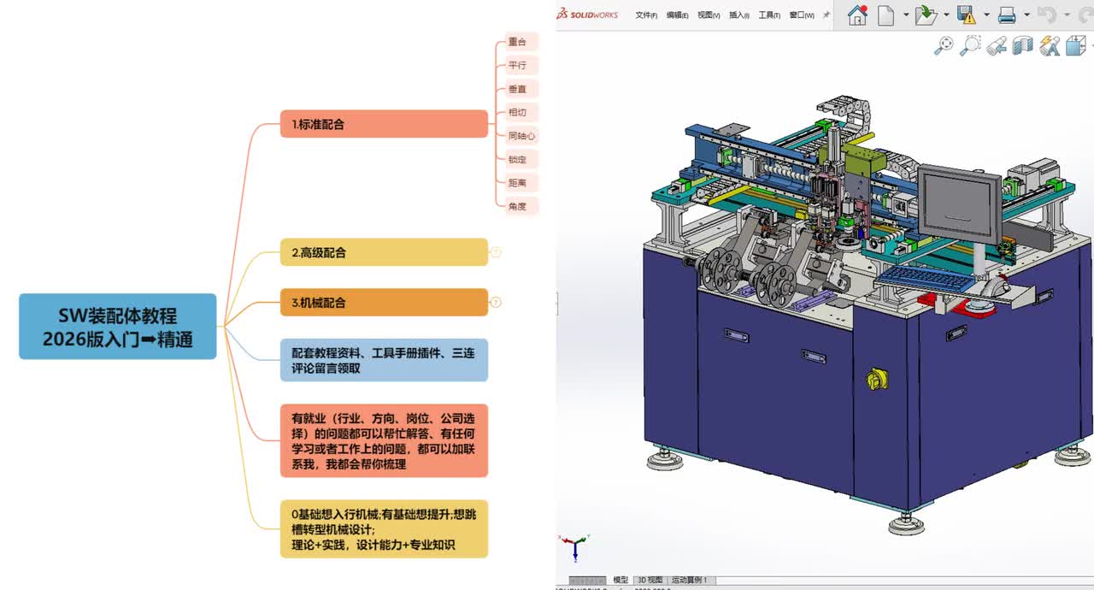1094x590 pixels.
Task: Open the dropdown arrow beside Save icon
Action: (986, 15)
